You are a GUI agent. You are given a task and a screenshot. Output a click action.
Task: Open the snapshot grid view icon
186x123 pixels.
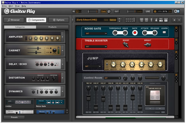coord(130,20)
